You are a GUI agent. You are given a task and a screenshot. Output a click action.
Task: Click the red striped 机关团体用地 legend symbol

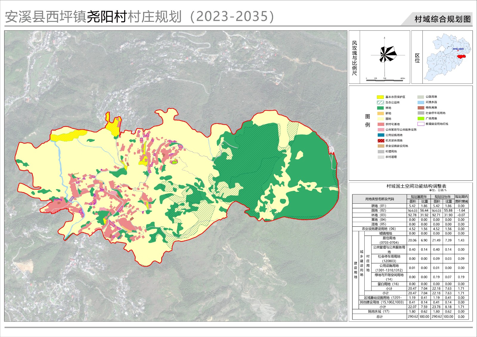[x=381, y=140]
